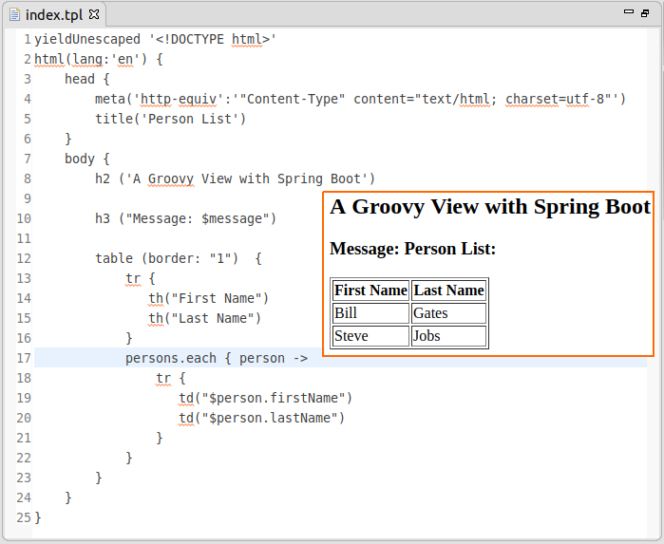Click the 'yieldUnescaped' keyword on line 1
Screen dimensions: 664x544
87,39
